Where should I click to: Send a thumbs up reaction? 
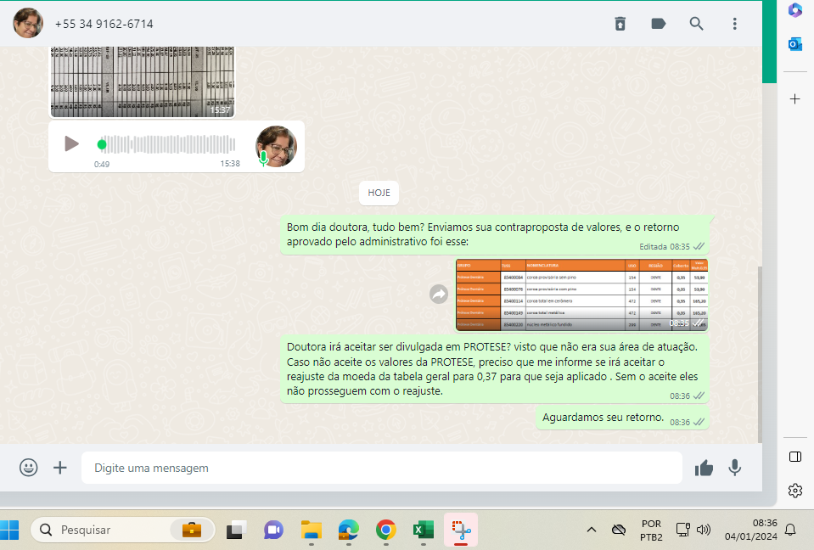click(704, 468)
